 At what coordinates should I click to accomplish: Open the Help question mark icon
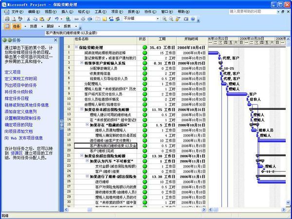tap(193, 19)
